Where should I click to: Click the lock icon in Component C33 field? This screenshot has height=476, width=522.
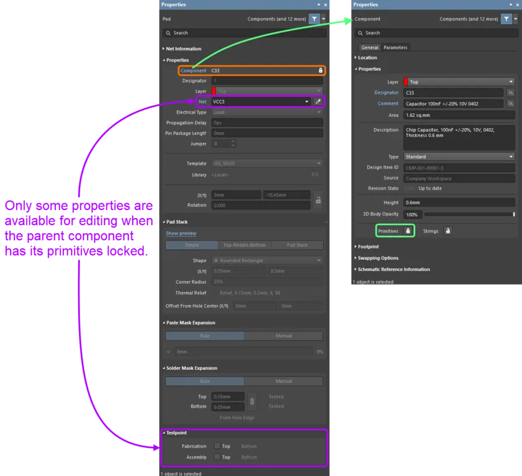320,71
